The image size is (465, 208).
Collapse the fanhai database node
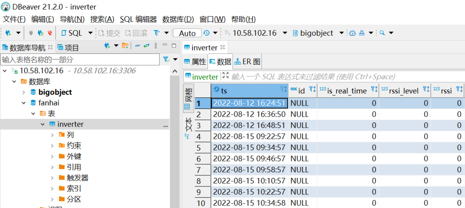tap(24, 103)
